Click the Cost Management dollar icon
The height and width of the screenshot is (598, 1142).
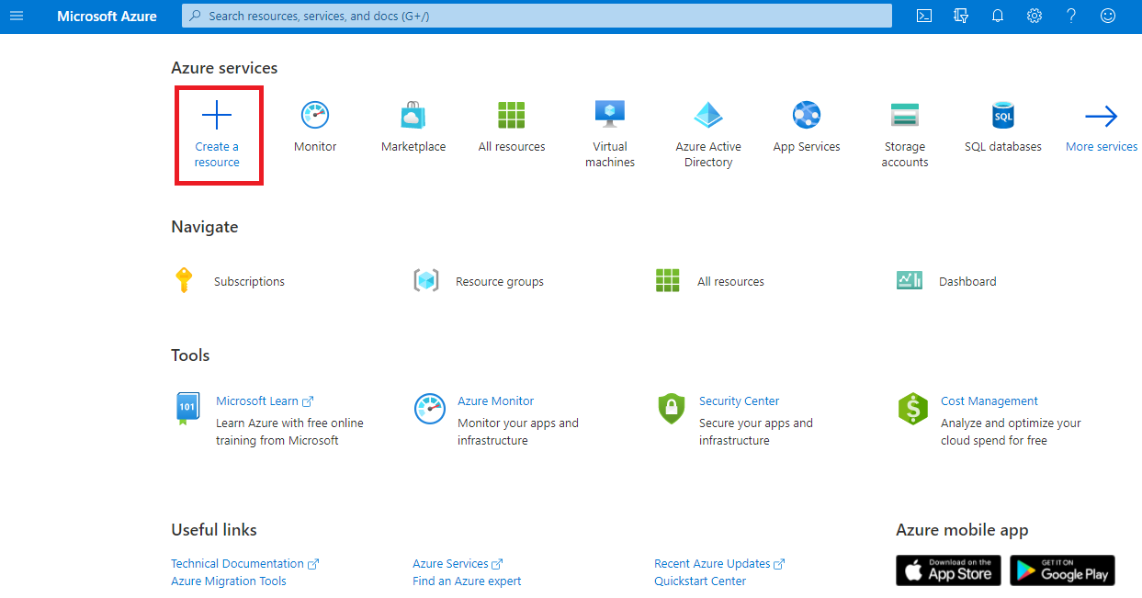(913, 409)
